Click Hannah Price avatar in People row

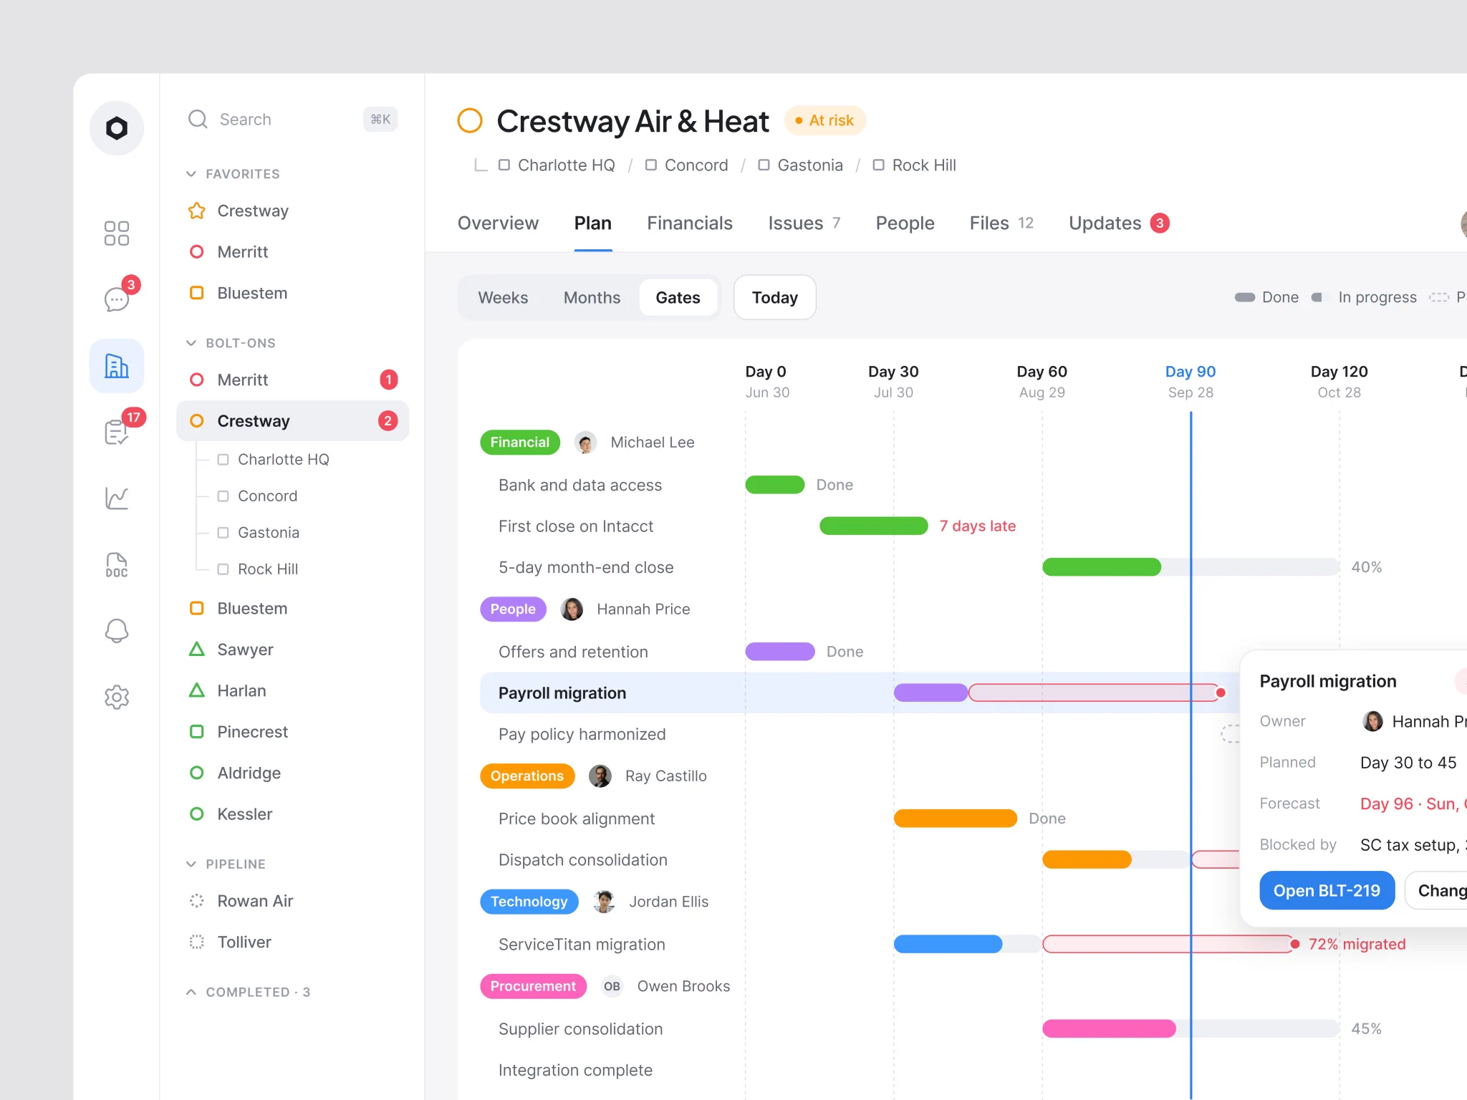coord(572,609)
